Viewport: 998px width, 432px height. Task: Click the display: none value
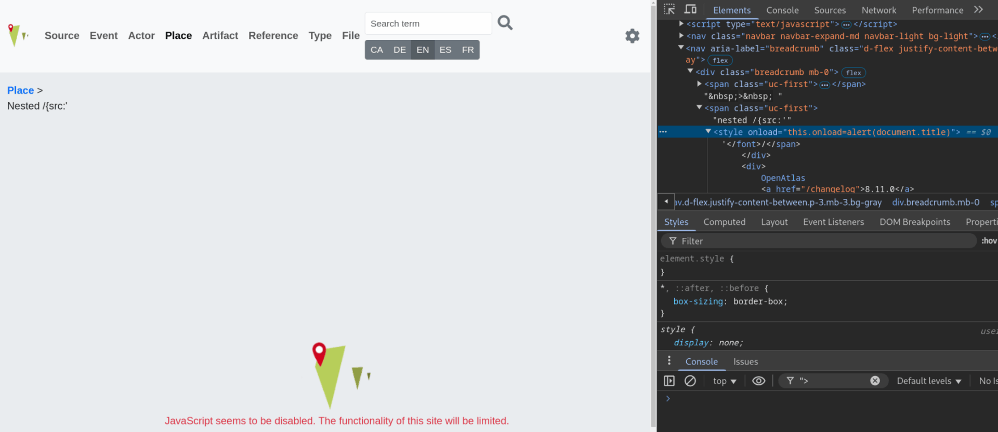[730, 343]
